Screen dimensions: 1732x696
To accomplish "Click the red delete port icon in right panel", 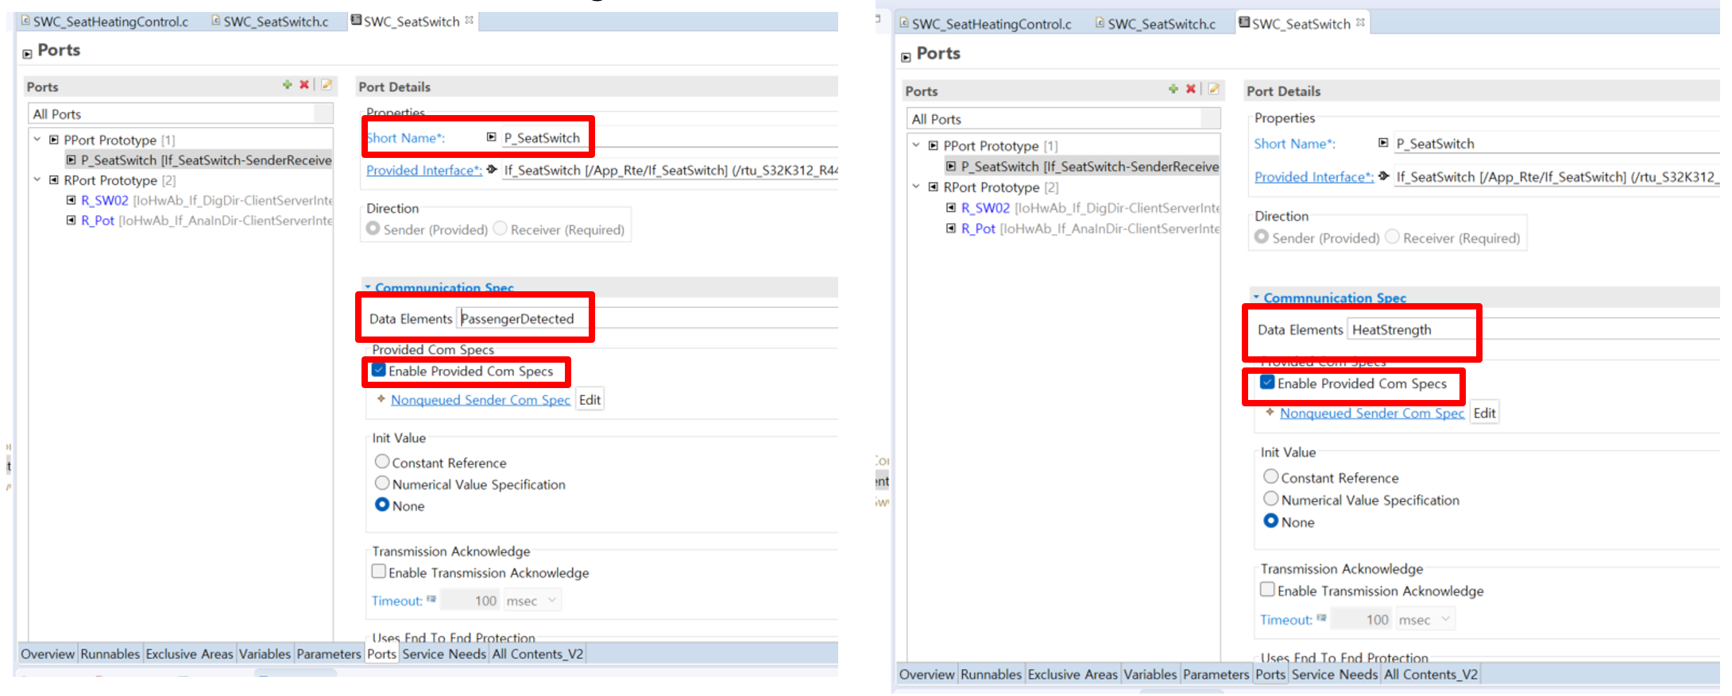I will pos(1190,89).
